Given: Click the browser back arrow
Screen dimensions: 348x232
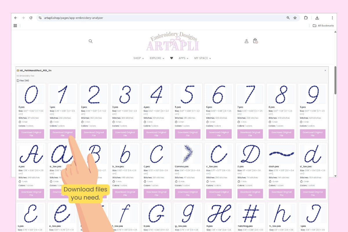Looking at the screenshot, I should [16, 18].
